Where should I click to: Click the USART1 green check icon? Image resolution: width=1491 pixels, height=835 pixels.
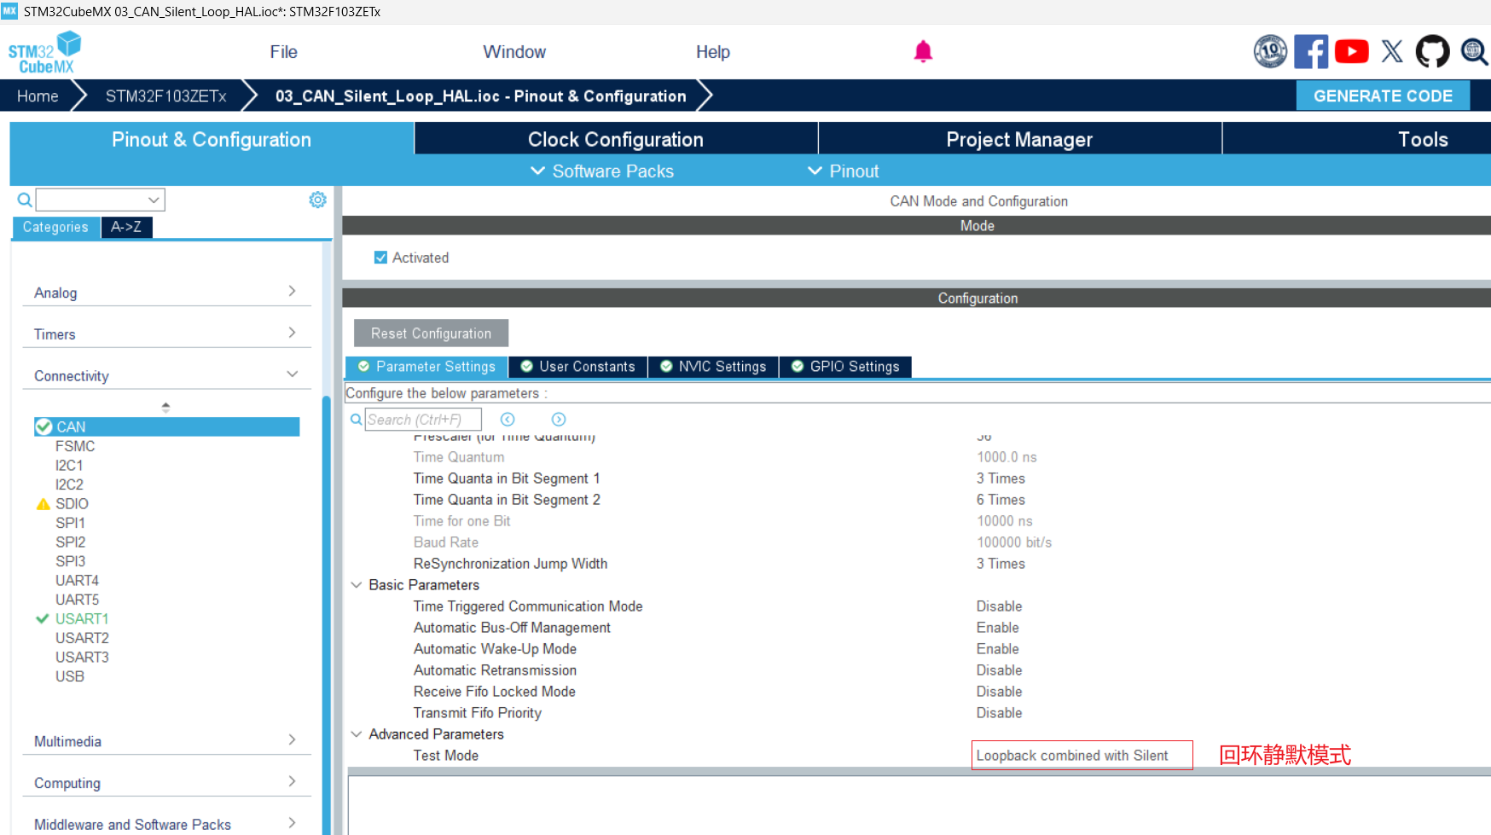[43, 619]
